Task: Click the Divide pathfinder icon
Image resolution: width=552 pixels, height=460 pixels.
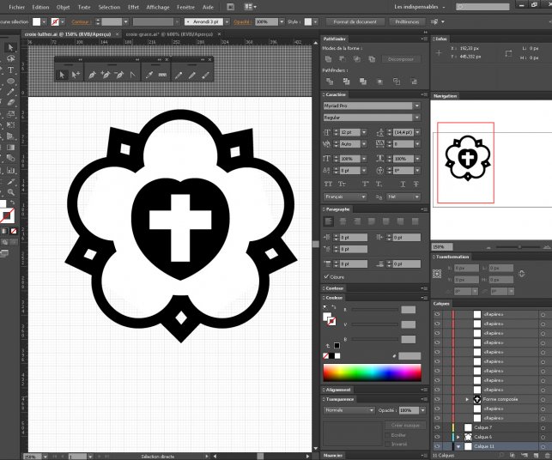Action: (330, 82)
